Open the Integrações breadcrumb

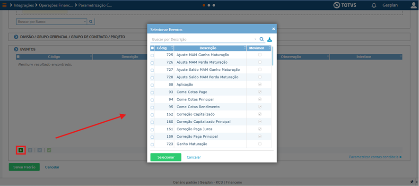point(24,5)
